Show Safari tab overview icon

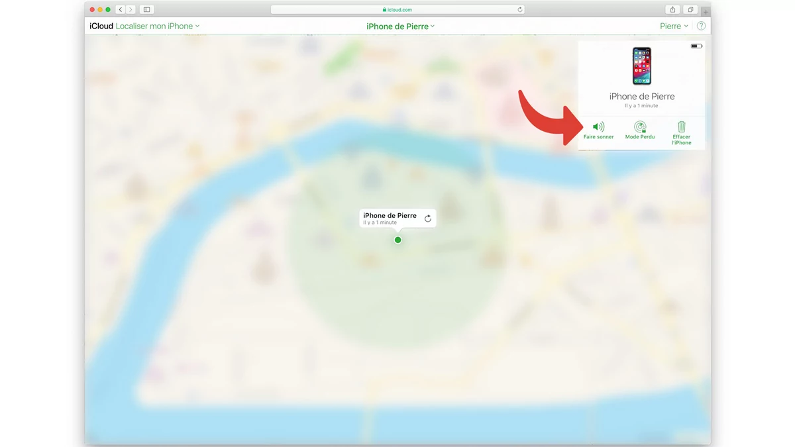pyautogui.click(x=690, y=9)
